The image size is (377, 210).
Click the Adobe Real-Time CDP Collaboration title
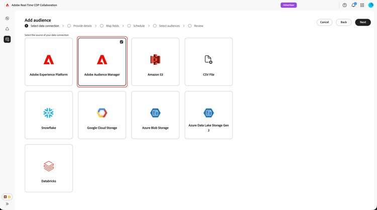tap(34, 5)
